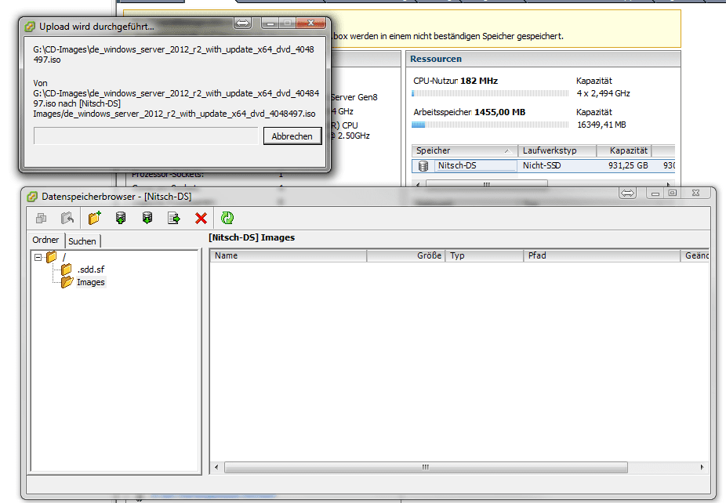Maximize the Datenspeicherbrowser window
The width and height of the screenshot is (726, 503).
pyautogui.click(x=672, y=193)
